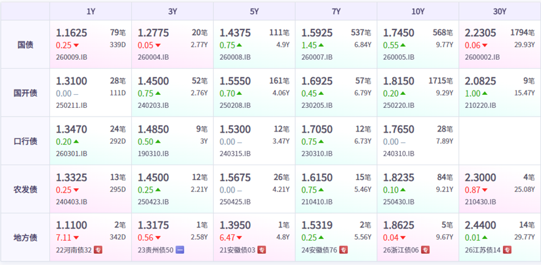
Task: Click the 2.4400 yield in 地方债 30Y cell
Action: 480,226
